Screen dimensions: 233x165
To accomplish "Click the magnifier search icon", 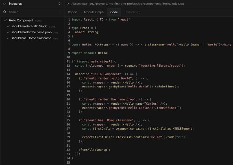I will pos(5,12).
